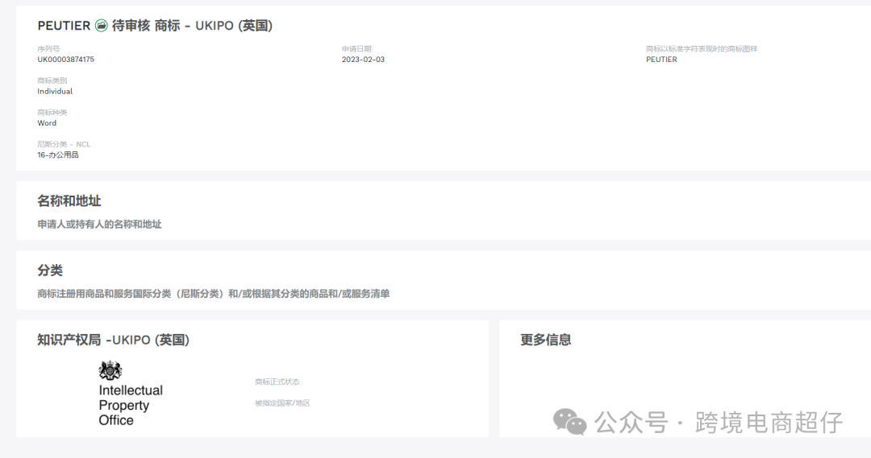Click the 尼斯分类 - NCL label
Screen dimensions: 871x458
coord(64,144)
